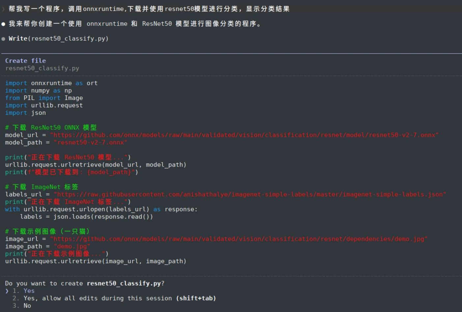Click the labels = json.loads line

pyautogui.click(x=86, y=217)
